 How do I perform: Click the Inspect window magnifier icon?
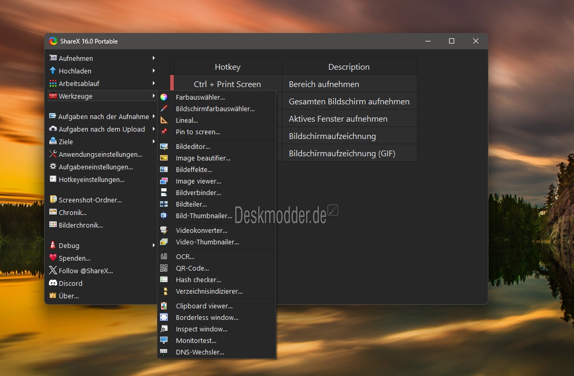click(x=164, y=329)
